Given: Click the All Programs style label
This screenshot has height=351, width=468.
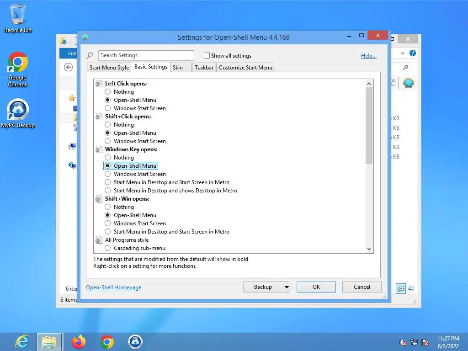Looking at the screenshot, I should (127, 240).
